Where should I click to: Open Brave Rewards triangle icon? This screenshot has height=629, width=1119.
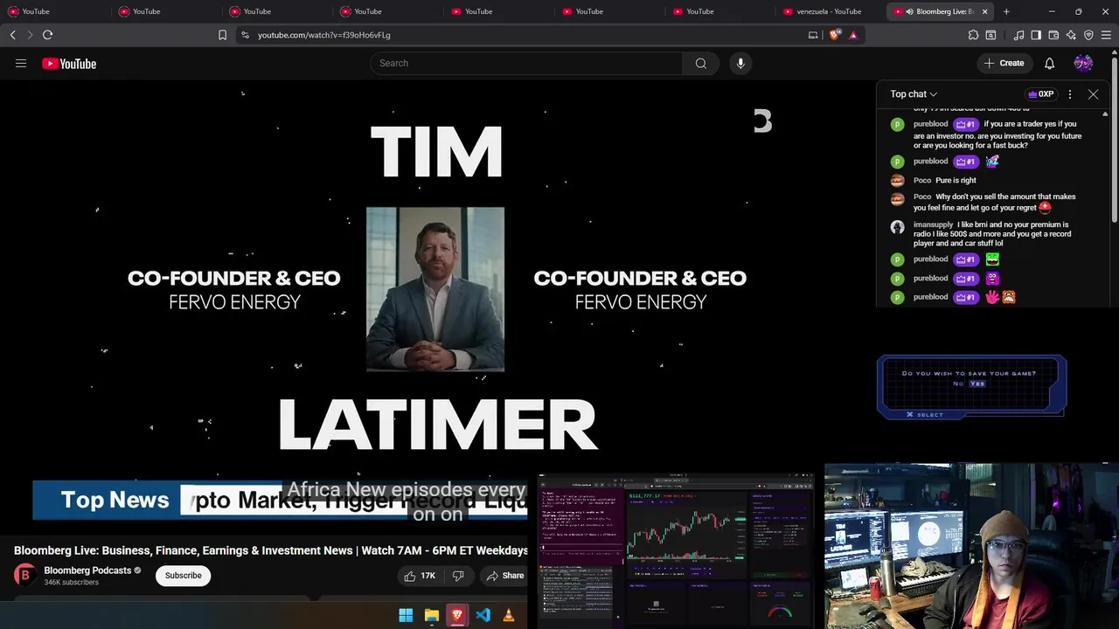pyautogui.click(x=853, y=35)
